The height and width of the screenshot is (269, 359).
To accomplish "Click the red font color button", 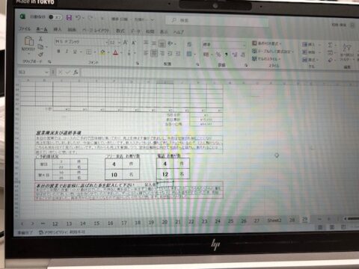I will 115,52.
